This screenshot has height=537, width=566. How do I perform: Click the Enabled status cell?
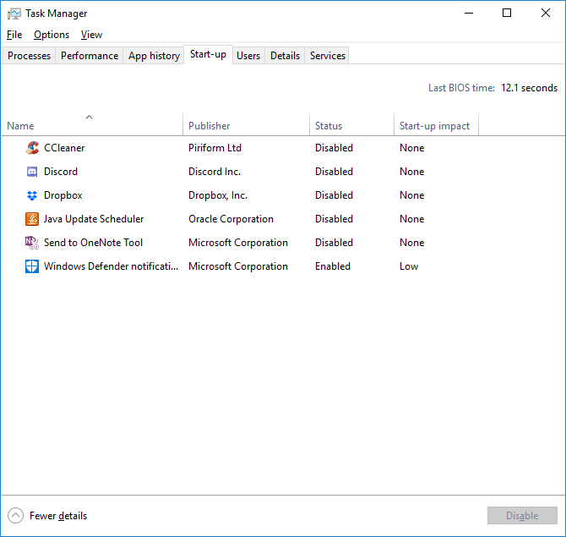[x=333, y=266]
